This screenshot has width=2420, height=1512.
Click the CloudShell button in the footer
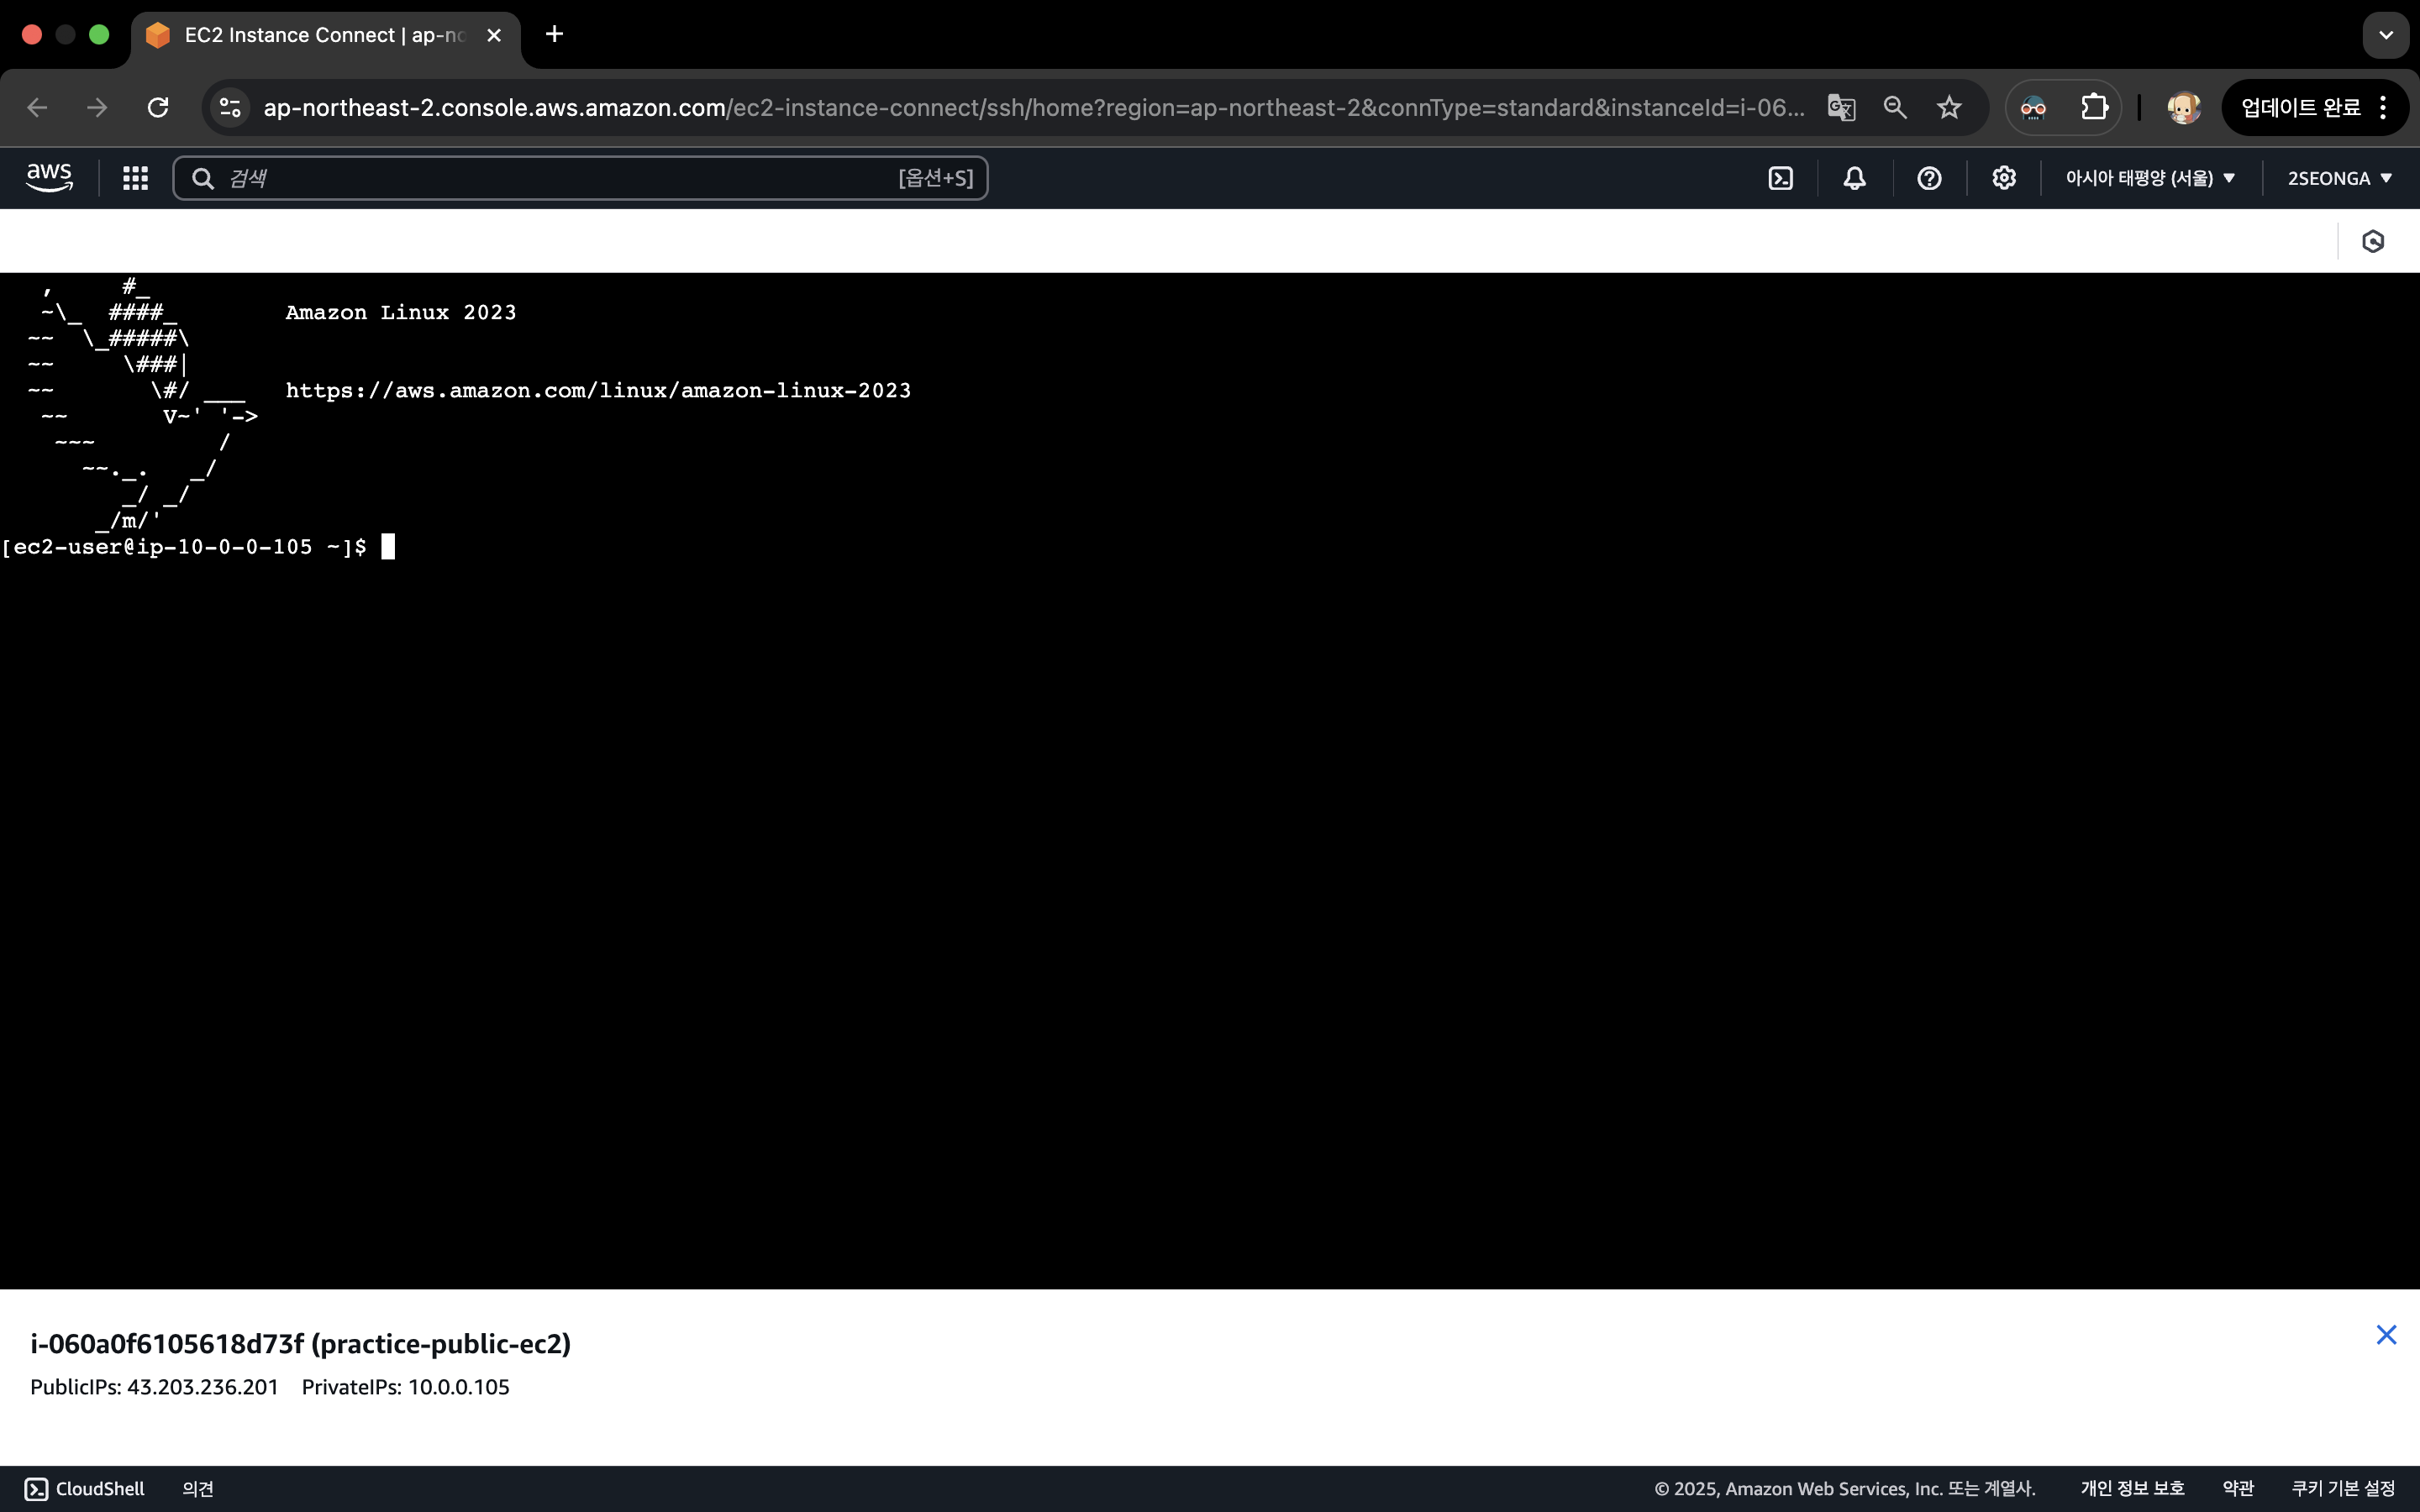click(85, 1488)
